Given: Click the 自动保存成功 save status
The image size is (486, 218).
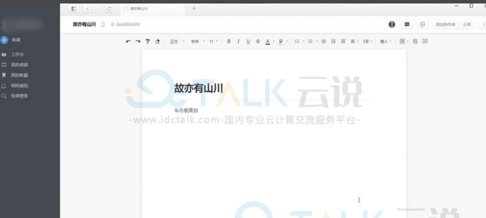Looking at the screenshot, I should tap(126, 24).
